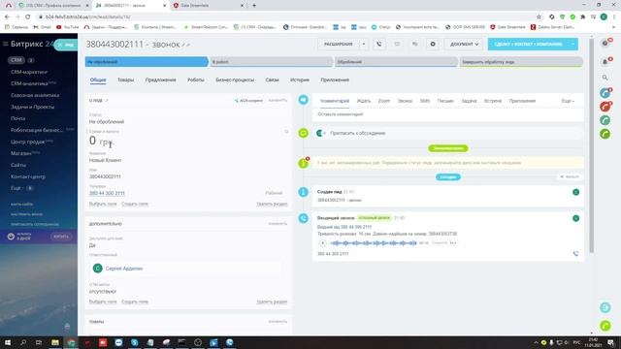Change call playback speed dropdown
Screen dimensions: 621x349
[453, 243]
